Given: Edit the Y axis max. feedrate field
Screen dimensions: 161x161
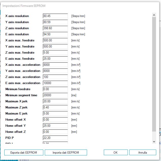Looking at the screenshot, I should (x=55, y=46).
